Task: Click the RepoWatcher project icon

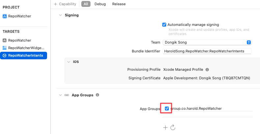Action: pyautogui.click(x=5, y=16)
